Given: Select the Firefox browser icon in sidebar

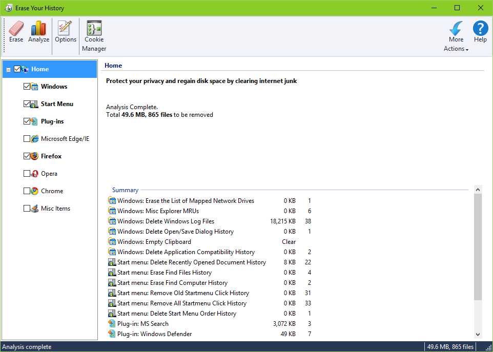Looking at the screenshot, I should (x=34, y=156).
